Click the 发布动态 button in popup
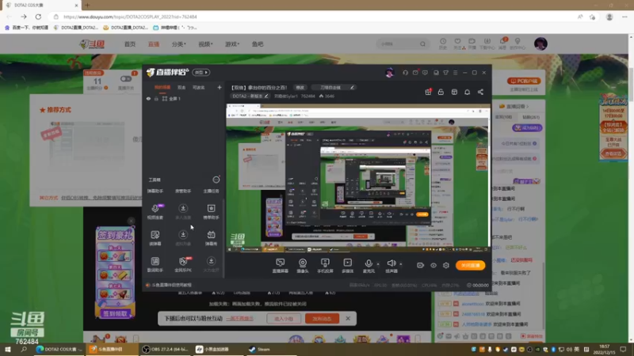 [322, 319]
